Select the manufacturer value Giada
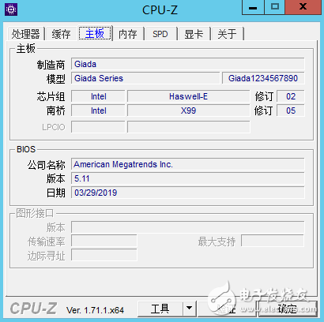324x322 pixels. (187, 64)
